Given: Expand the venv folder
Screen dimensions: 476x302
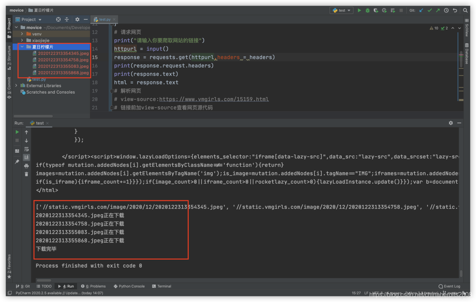Looking at the screenshot, I should pos(22,34).
